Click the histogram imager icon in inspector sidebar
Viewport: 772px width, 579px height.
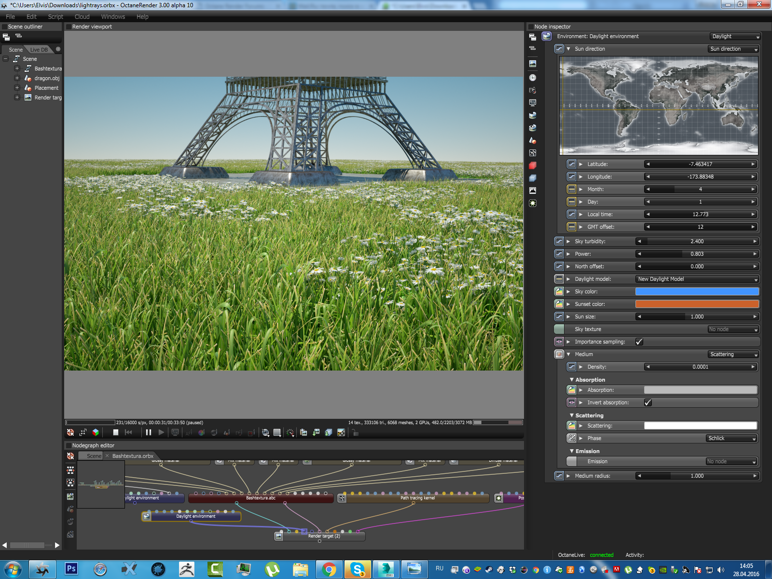(533, 191)
